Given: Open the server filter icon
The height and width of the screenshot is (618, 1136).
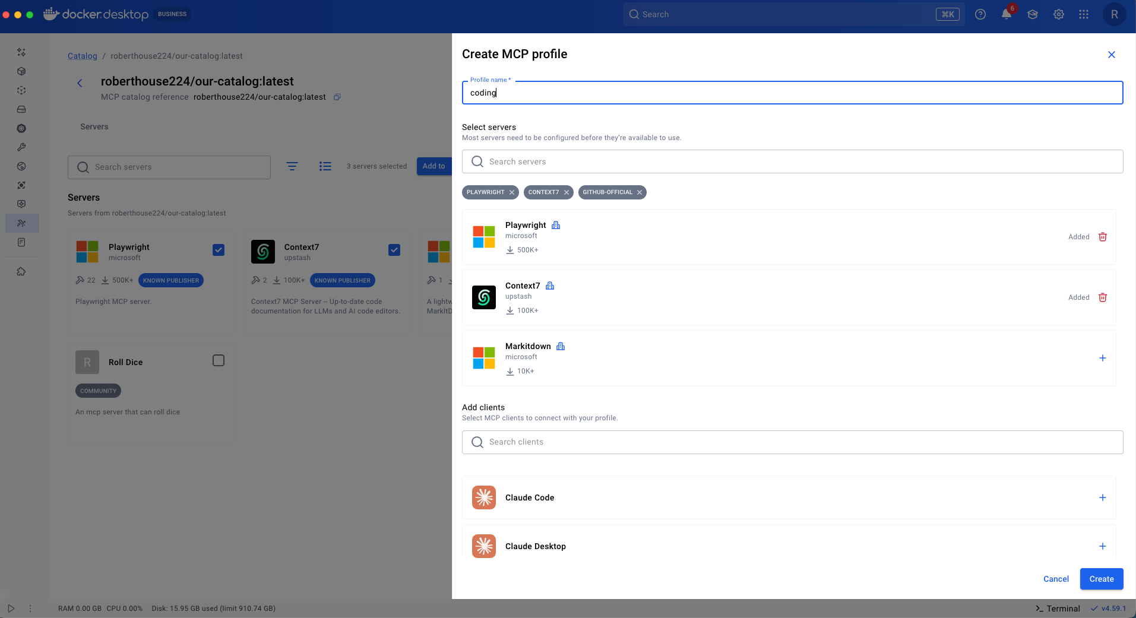Looking at the screenshot, I should tap(292, 166).
